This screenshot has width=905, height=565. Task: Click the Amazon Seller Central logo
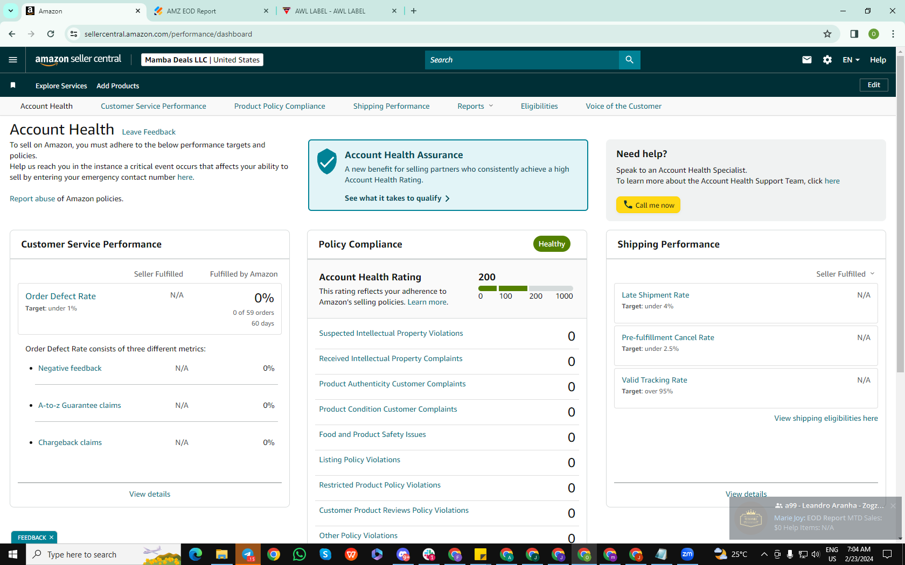[78, 60]
